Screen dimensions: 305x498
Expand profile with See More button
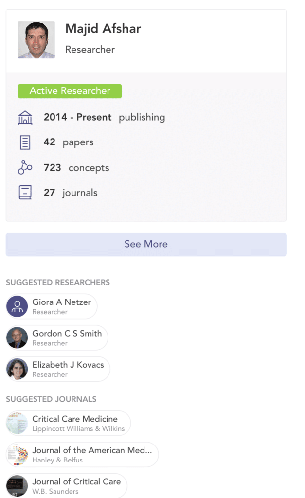pyautogui.click(x=146, y=245)
